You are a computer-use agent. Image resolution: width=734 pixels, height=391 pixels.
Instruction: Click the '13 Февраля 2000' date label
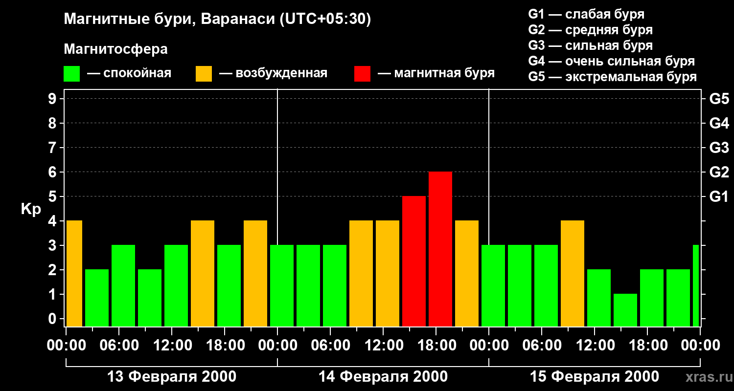172,377
